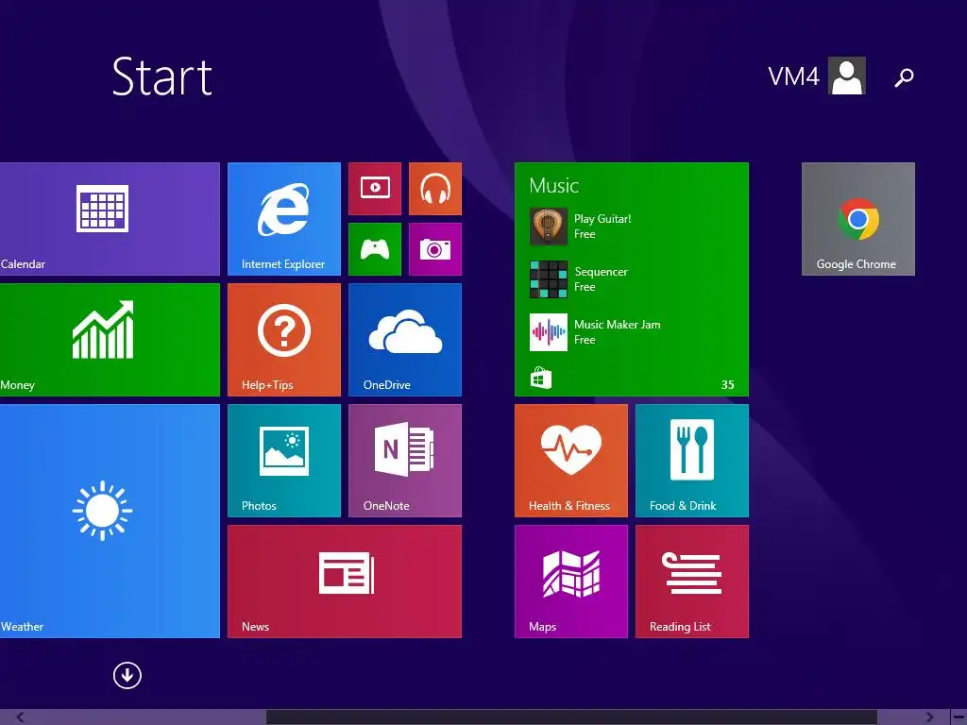Screen dimensions: 967x725
Task: Open the Reading List tile
Action: click(692, 582)
